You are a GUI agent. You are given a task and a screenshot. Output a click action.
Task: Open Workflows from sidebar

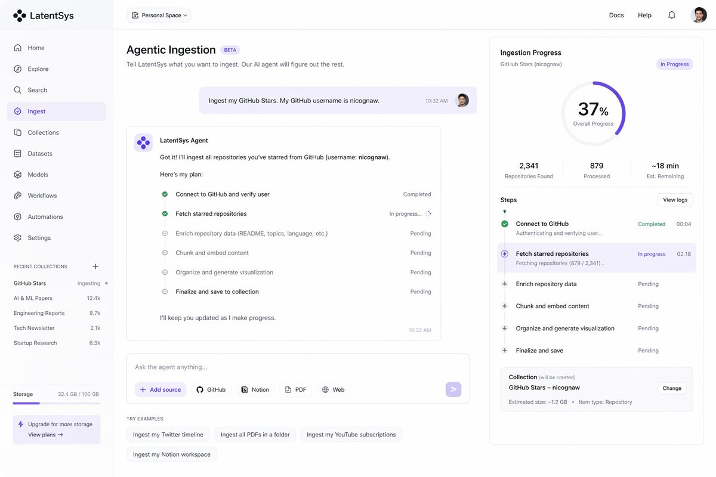tap(57, 196)
